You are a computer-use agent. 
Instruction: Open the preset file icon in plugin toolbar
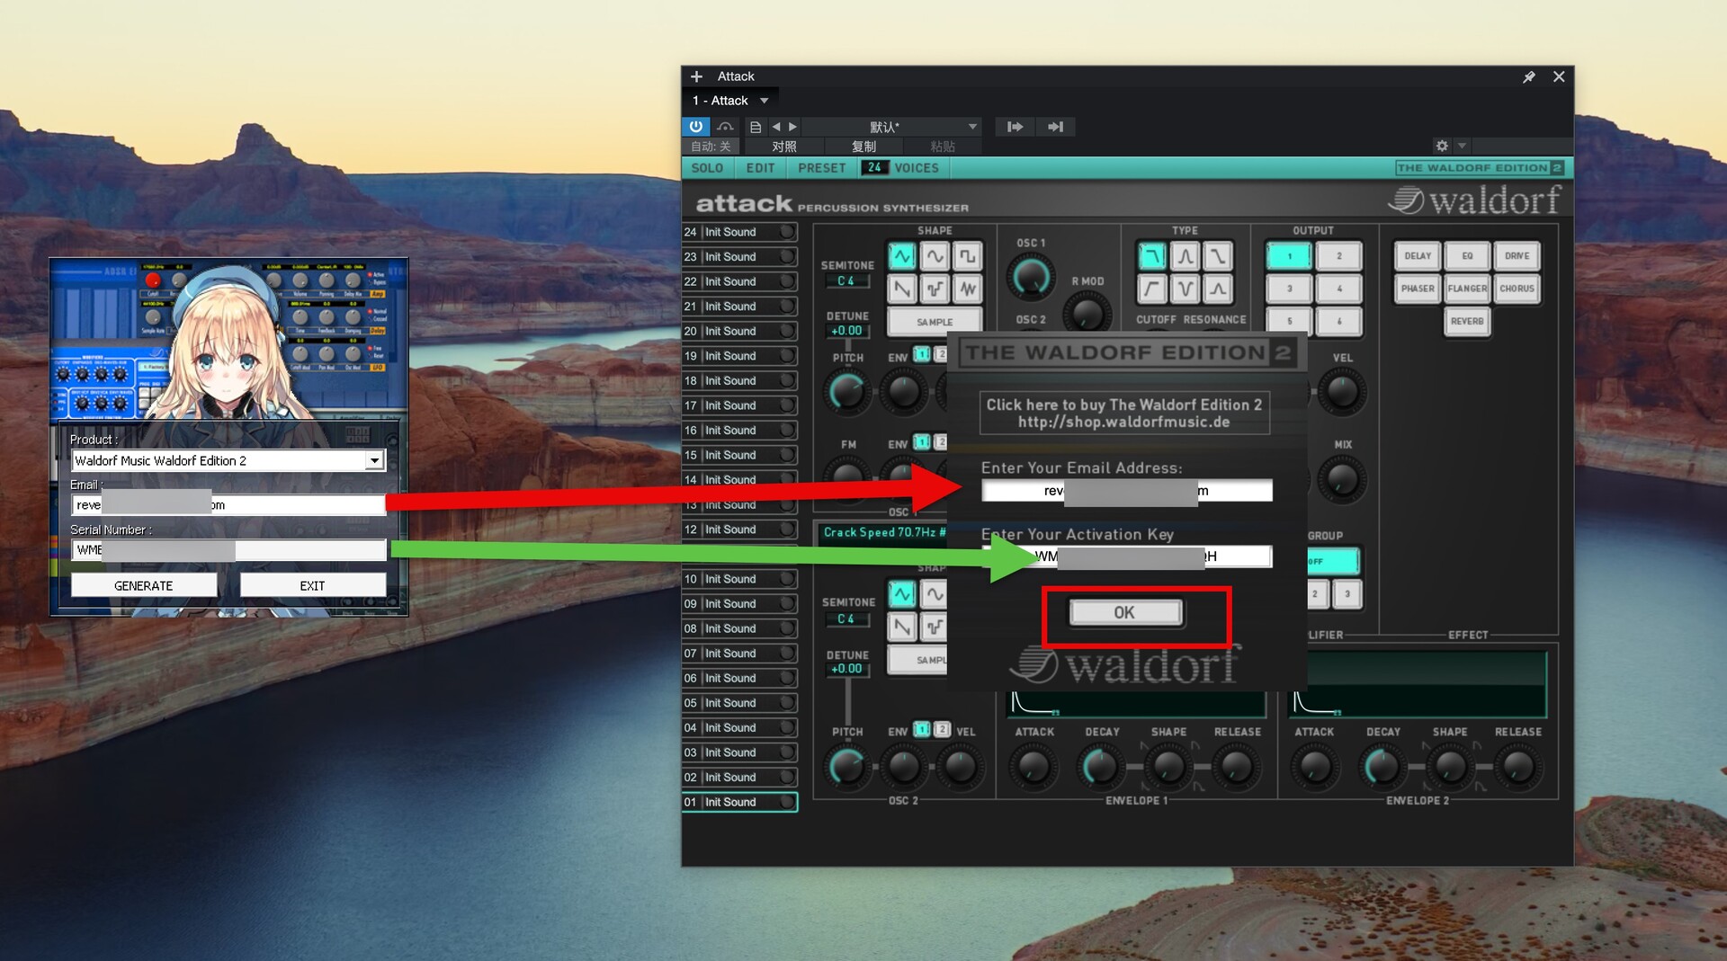pos(756,127)
